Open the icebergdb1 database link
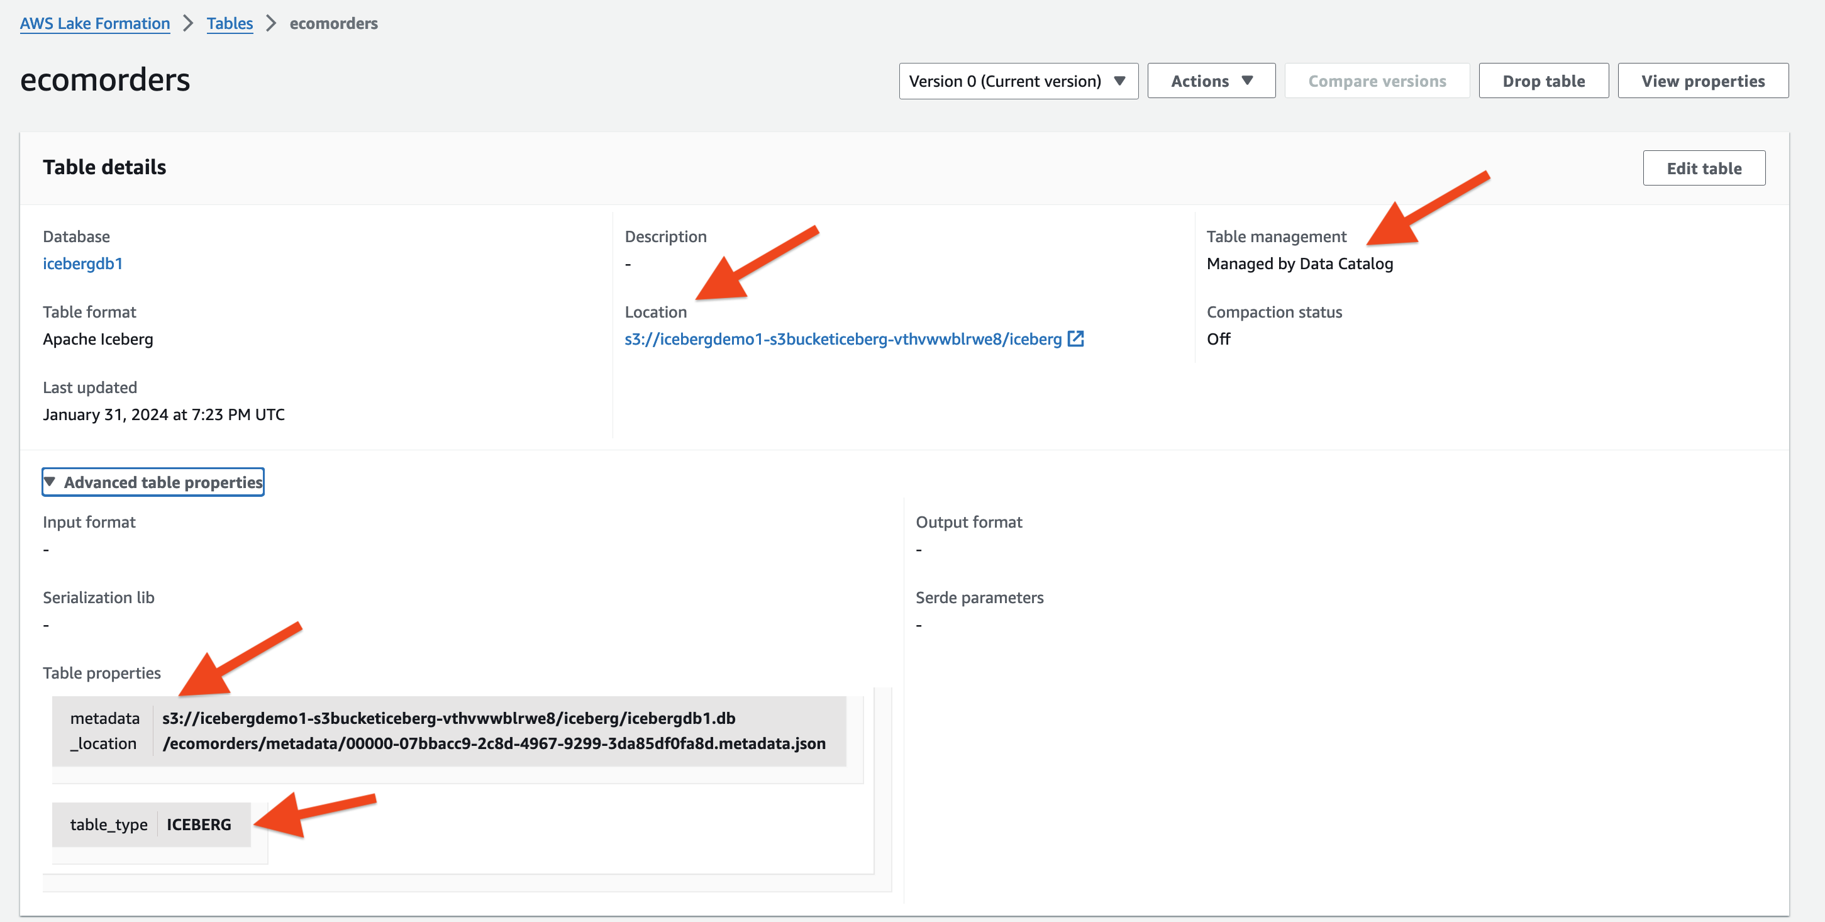 82,264
